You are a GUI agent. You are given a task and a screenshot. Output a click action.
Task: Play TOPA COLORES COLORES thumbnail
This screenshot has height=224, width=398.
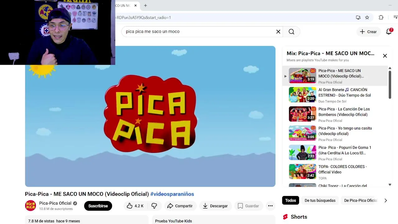[302, 172]
